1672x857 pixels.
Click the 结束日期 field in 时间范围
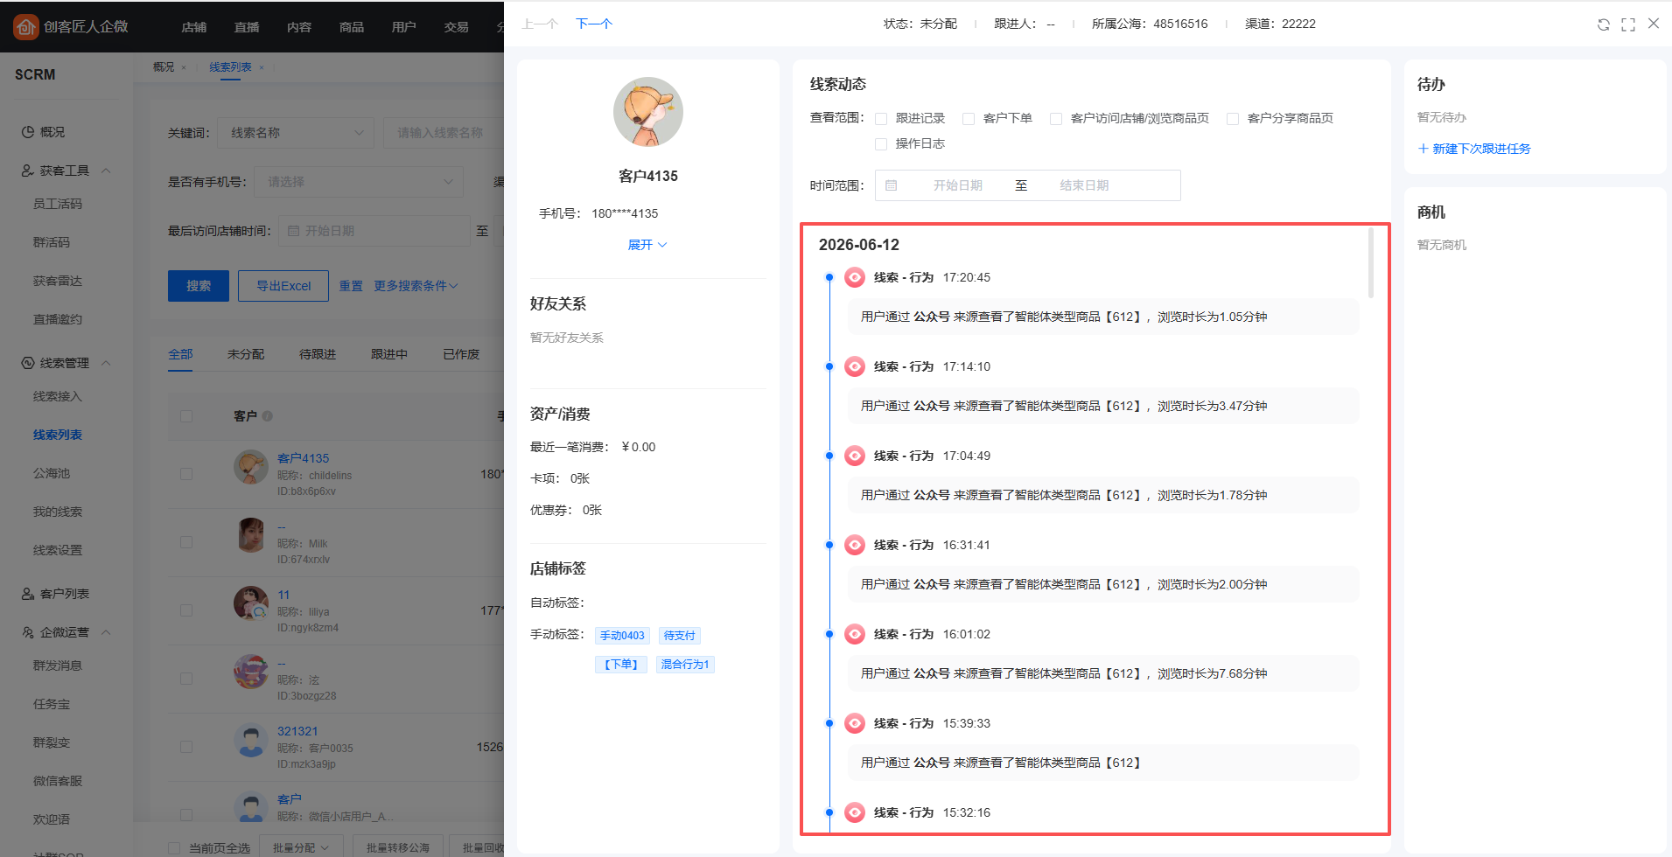[1084, 185]
